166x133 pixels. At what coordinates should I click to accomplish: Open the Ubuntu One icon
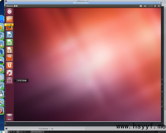pyautogui.click(x=9, y=65)
